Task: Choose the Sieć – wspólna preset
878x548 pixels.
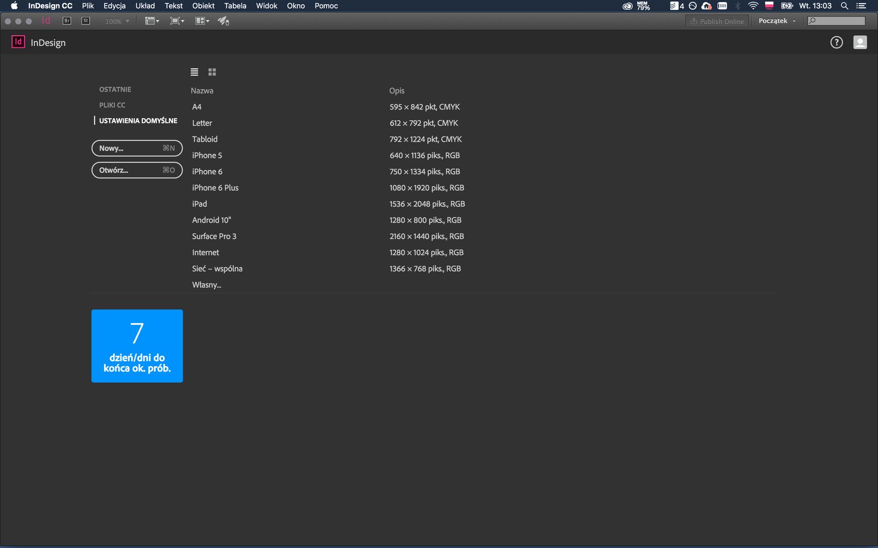Action: tap(217, 269)
